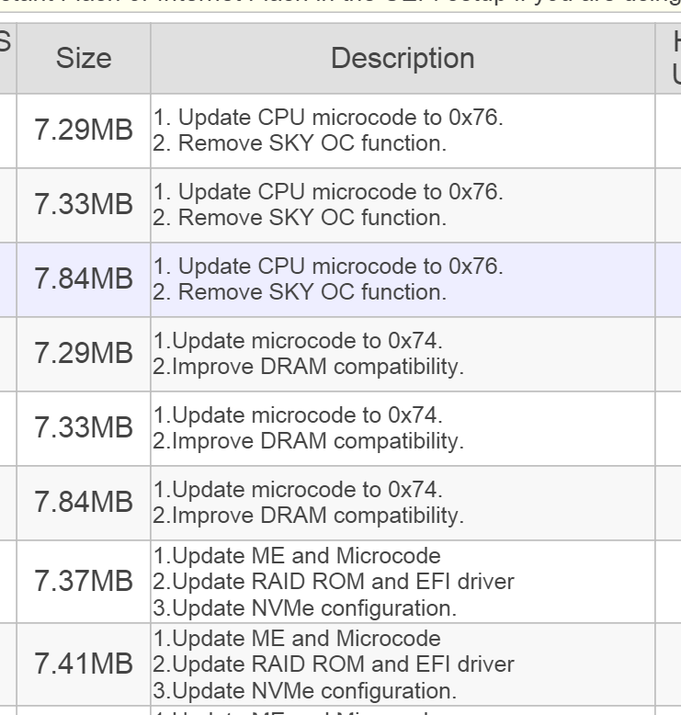Click the description text beside 7.29MB 0x76 entry

(328, 130)
